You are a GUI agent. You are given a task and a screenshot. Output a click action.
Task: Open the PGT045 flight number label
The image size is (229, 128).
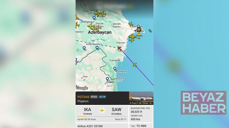click(x=83, y=97)
